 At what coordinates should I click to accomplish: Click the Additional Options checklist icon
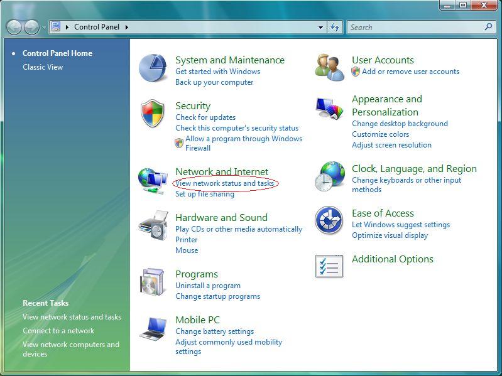330,266
